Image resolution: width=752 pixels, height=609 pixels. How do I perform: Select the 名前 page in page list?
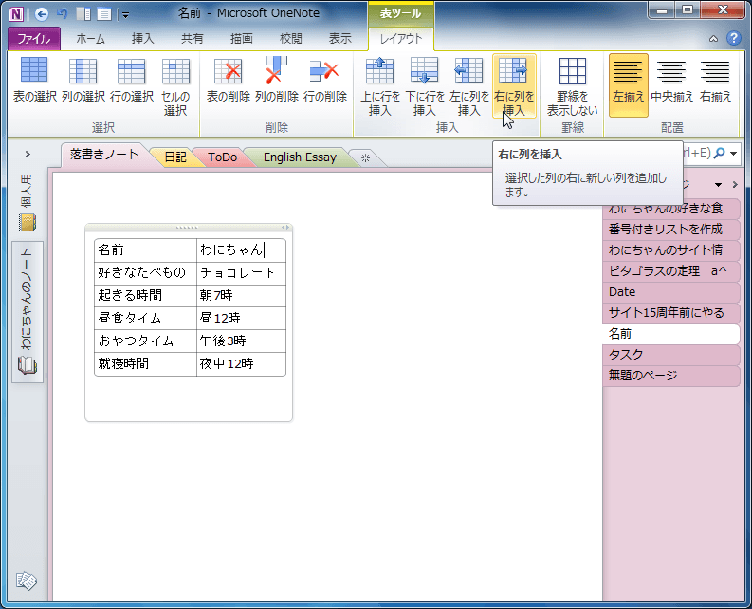(x=671, y=334)
